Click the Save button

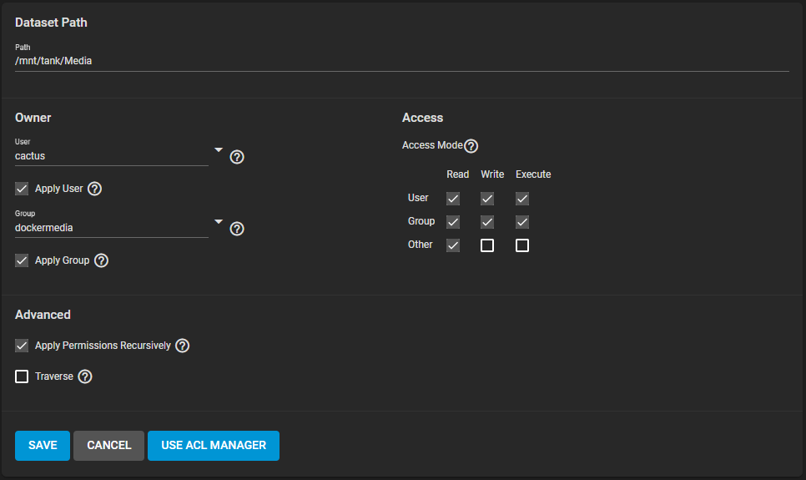tap(43, 446)
